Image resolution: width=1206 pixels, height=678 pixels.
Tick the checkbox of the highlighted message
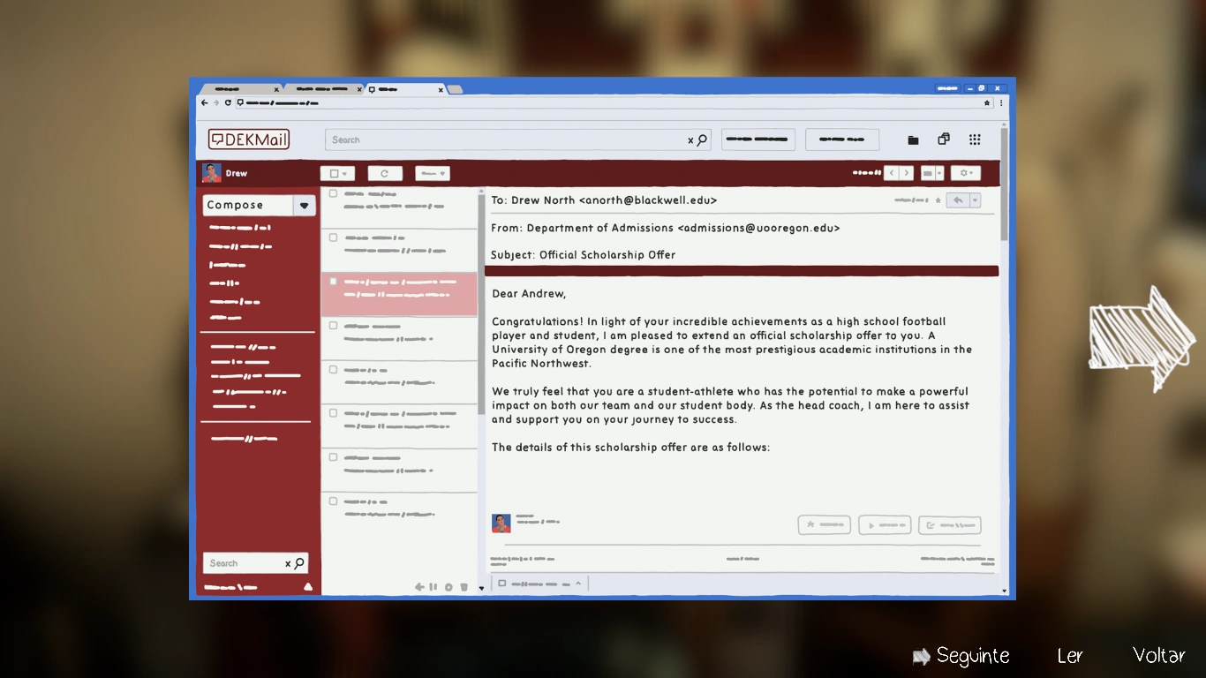334,282
